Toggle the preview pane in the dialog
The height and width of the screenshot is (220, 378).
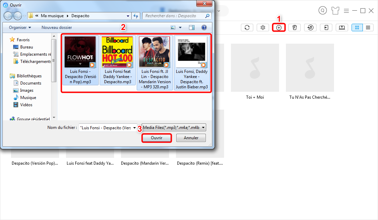pos(192,27)
